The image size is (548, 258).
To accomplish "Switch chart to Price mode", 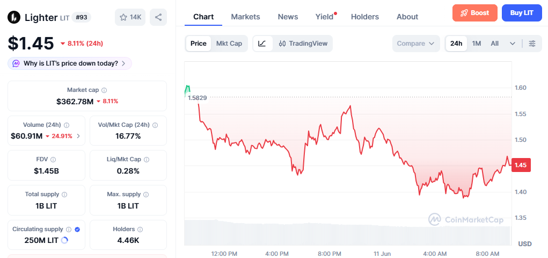I will pyautogui.click(x=198, y=44).
